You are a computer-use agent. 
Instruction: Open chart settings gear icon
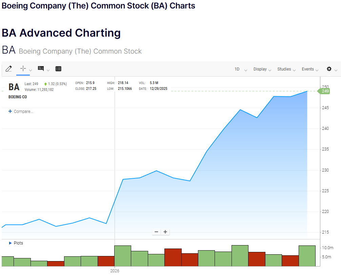tap(329, 69)
